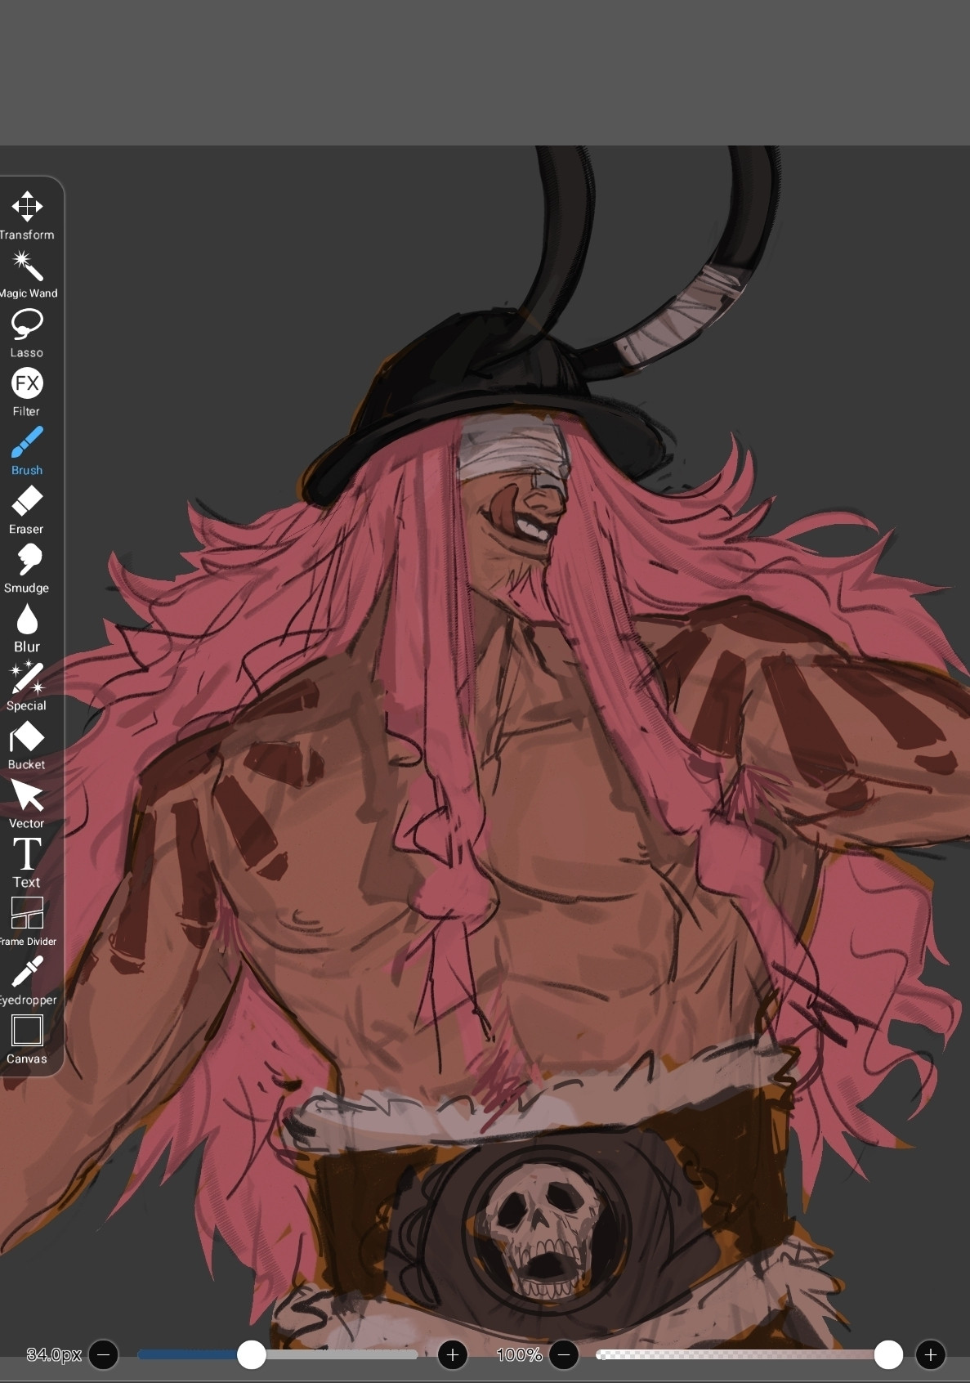The width and height of the screenshot is (970, 1383).
Task: Select the Vector tool
Action: point(27,804)
